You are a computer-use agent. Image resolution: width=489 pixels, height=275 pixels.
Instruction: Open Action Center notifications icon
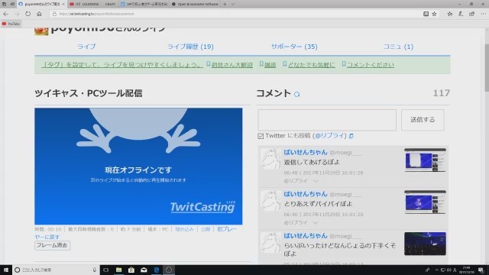click(x=481, y=270)
